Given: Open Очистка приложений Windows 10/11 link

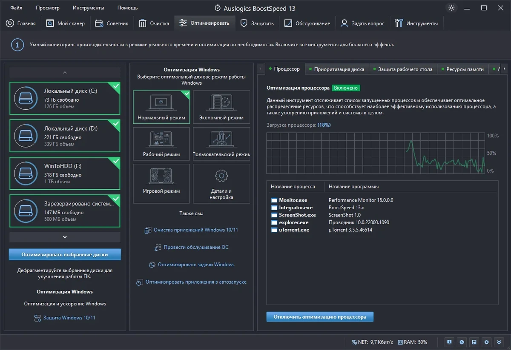Looking at the screenshot, I should coord(191,230).
